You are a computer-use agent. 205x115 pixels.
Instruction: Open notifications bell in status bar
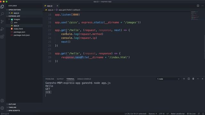203,114
